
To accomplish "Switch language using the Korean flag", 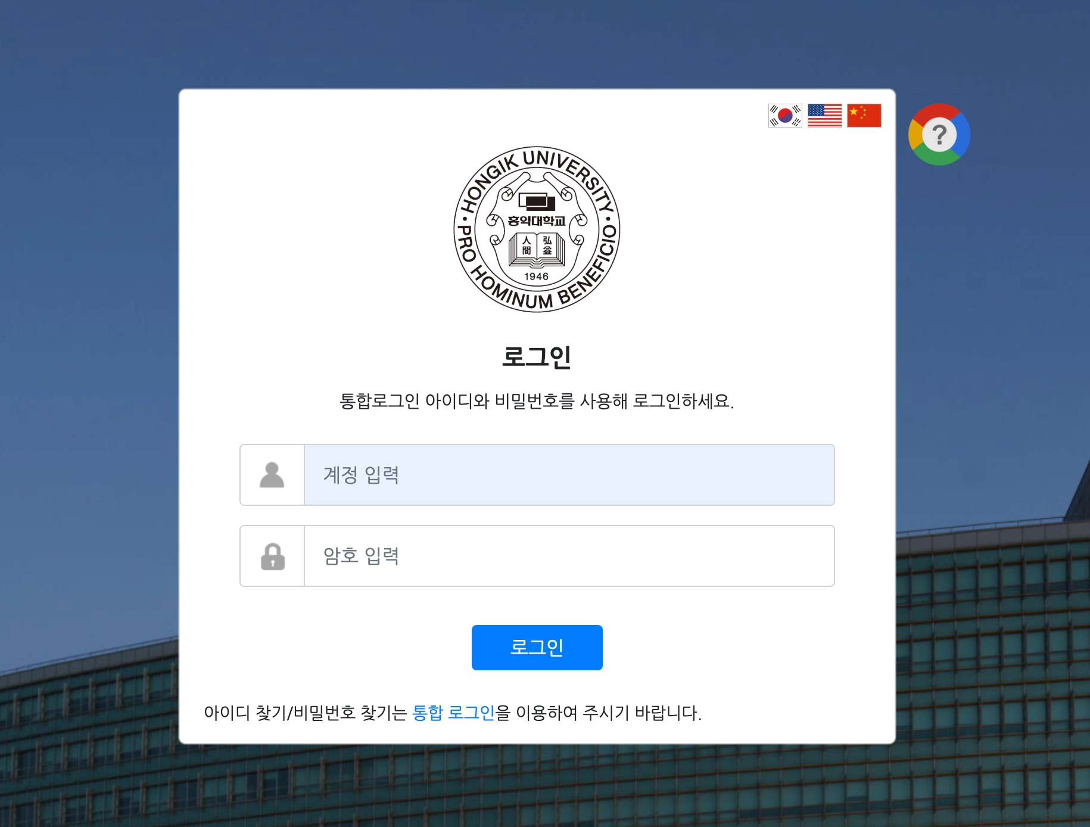I will click(x=785, y=116).
